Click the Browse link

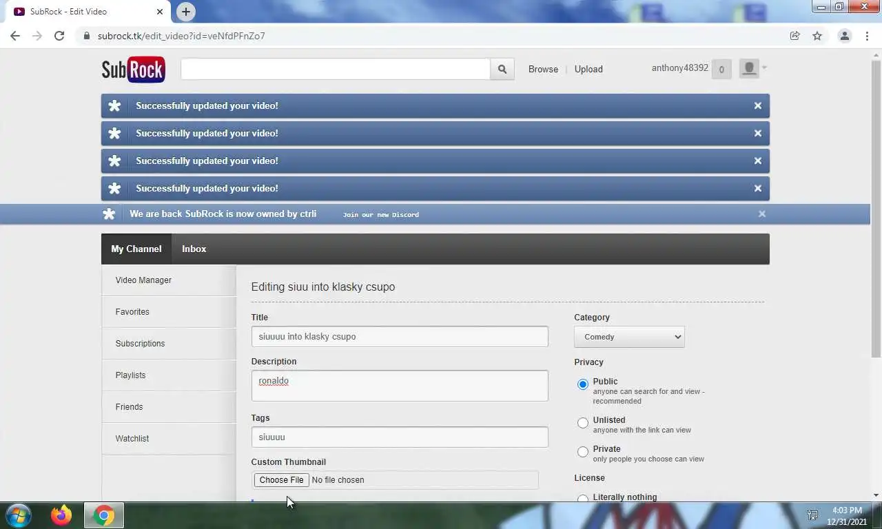click(543, 69)
